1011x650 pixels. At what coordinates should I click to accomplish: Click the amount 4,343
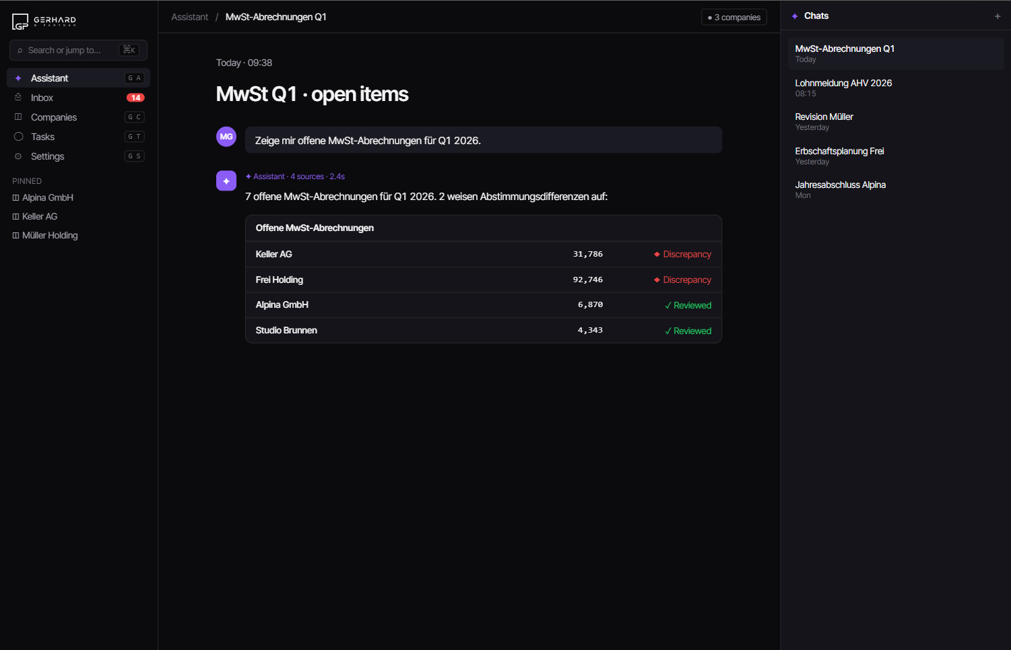pos(590,331)
